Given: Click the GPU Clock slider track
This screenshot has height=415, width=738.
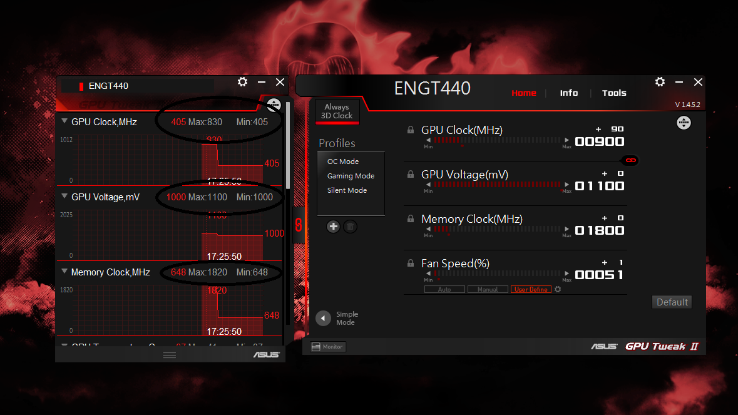Looking at the screenshot, I should (x=497, y=140).
